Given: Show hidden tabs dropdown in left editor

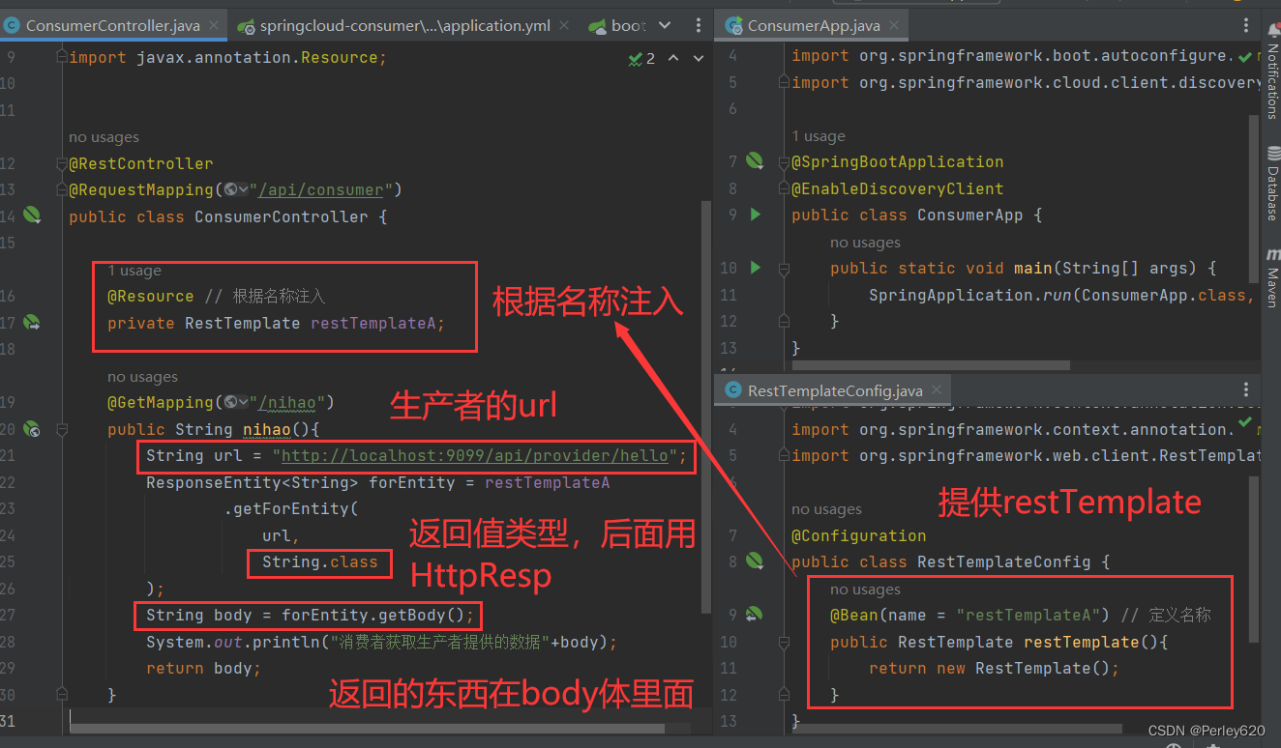Looking at the screenshot, I should (666, 25).
